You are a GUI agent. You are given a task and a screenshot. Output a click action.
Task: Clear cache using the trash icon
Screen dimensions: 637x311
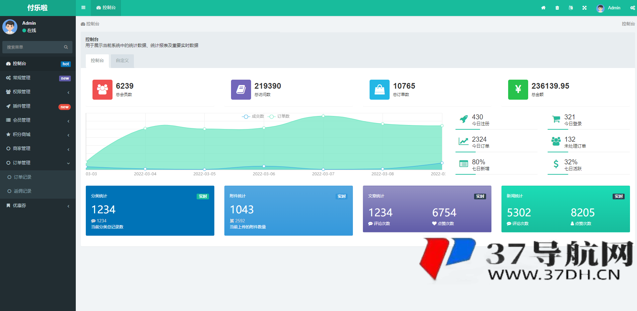pos(557,8)
